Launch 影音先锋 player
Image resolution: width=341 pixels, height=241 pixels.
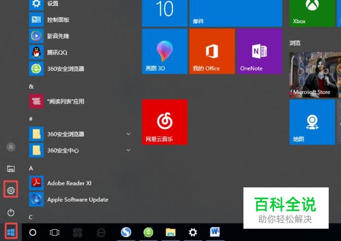(x=80, y=36)
